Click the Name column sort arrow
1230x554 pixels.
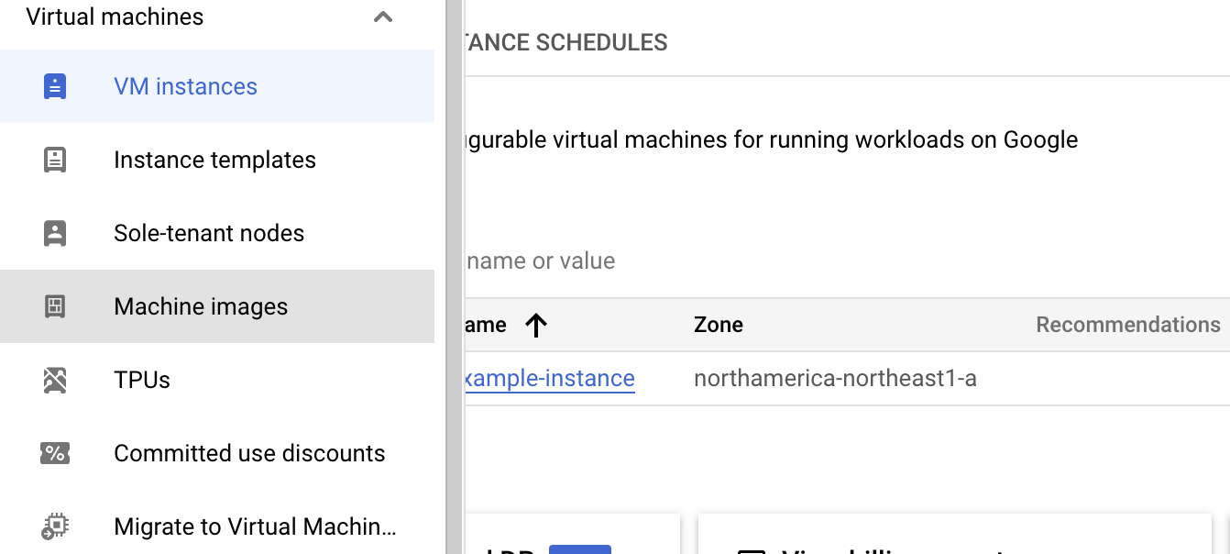(x=536, y=325)
